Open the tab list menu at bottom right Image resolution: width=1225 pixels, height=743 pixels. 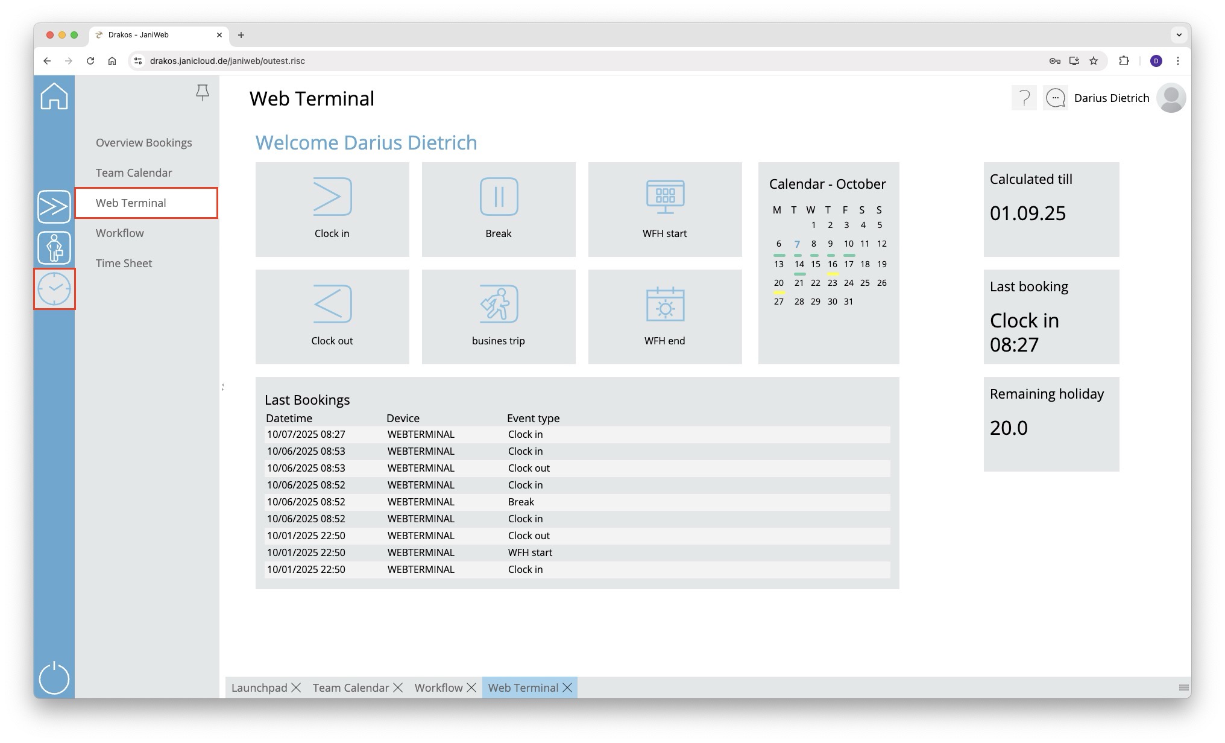point(1183,688)
